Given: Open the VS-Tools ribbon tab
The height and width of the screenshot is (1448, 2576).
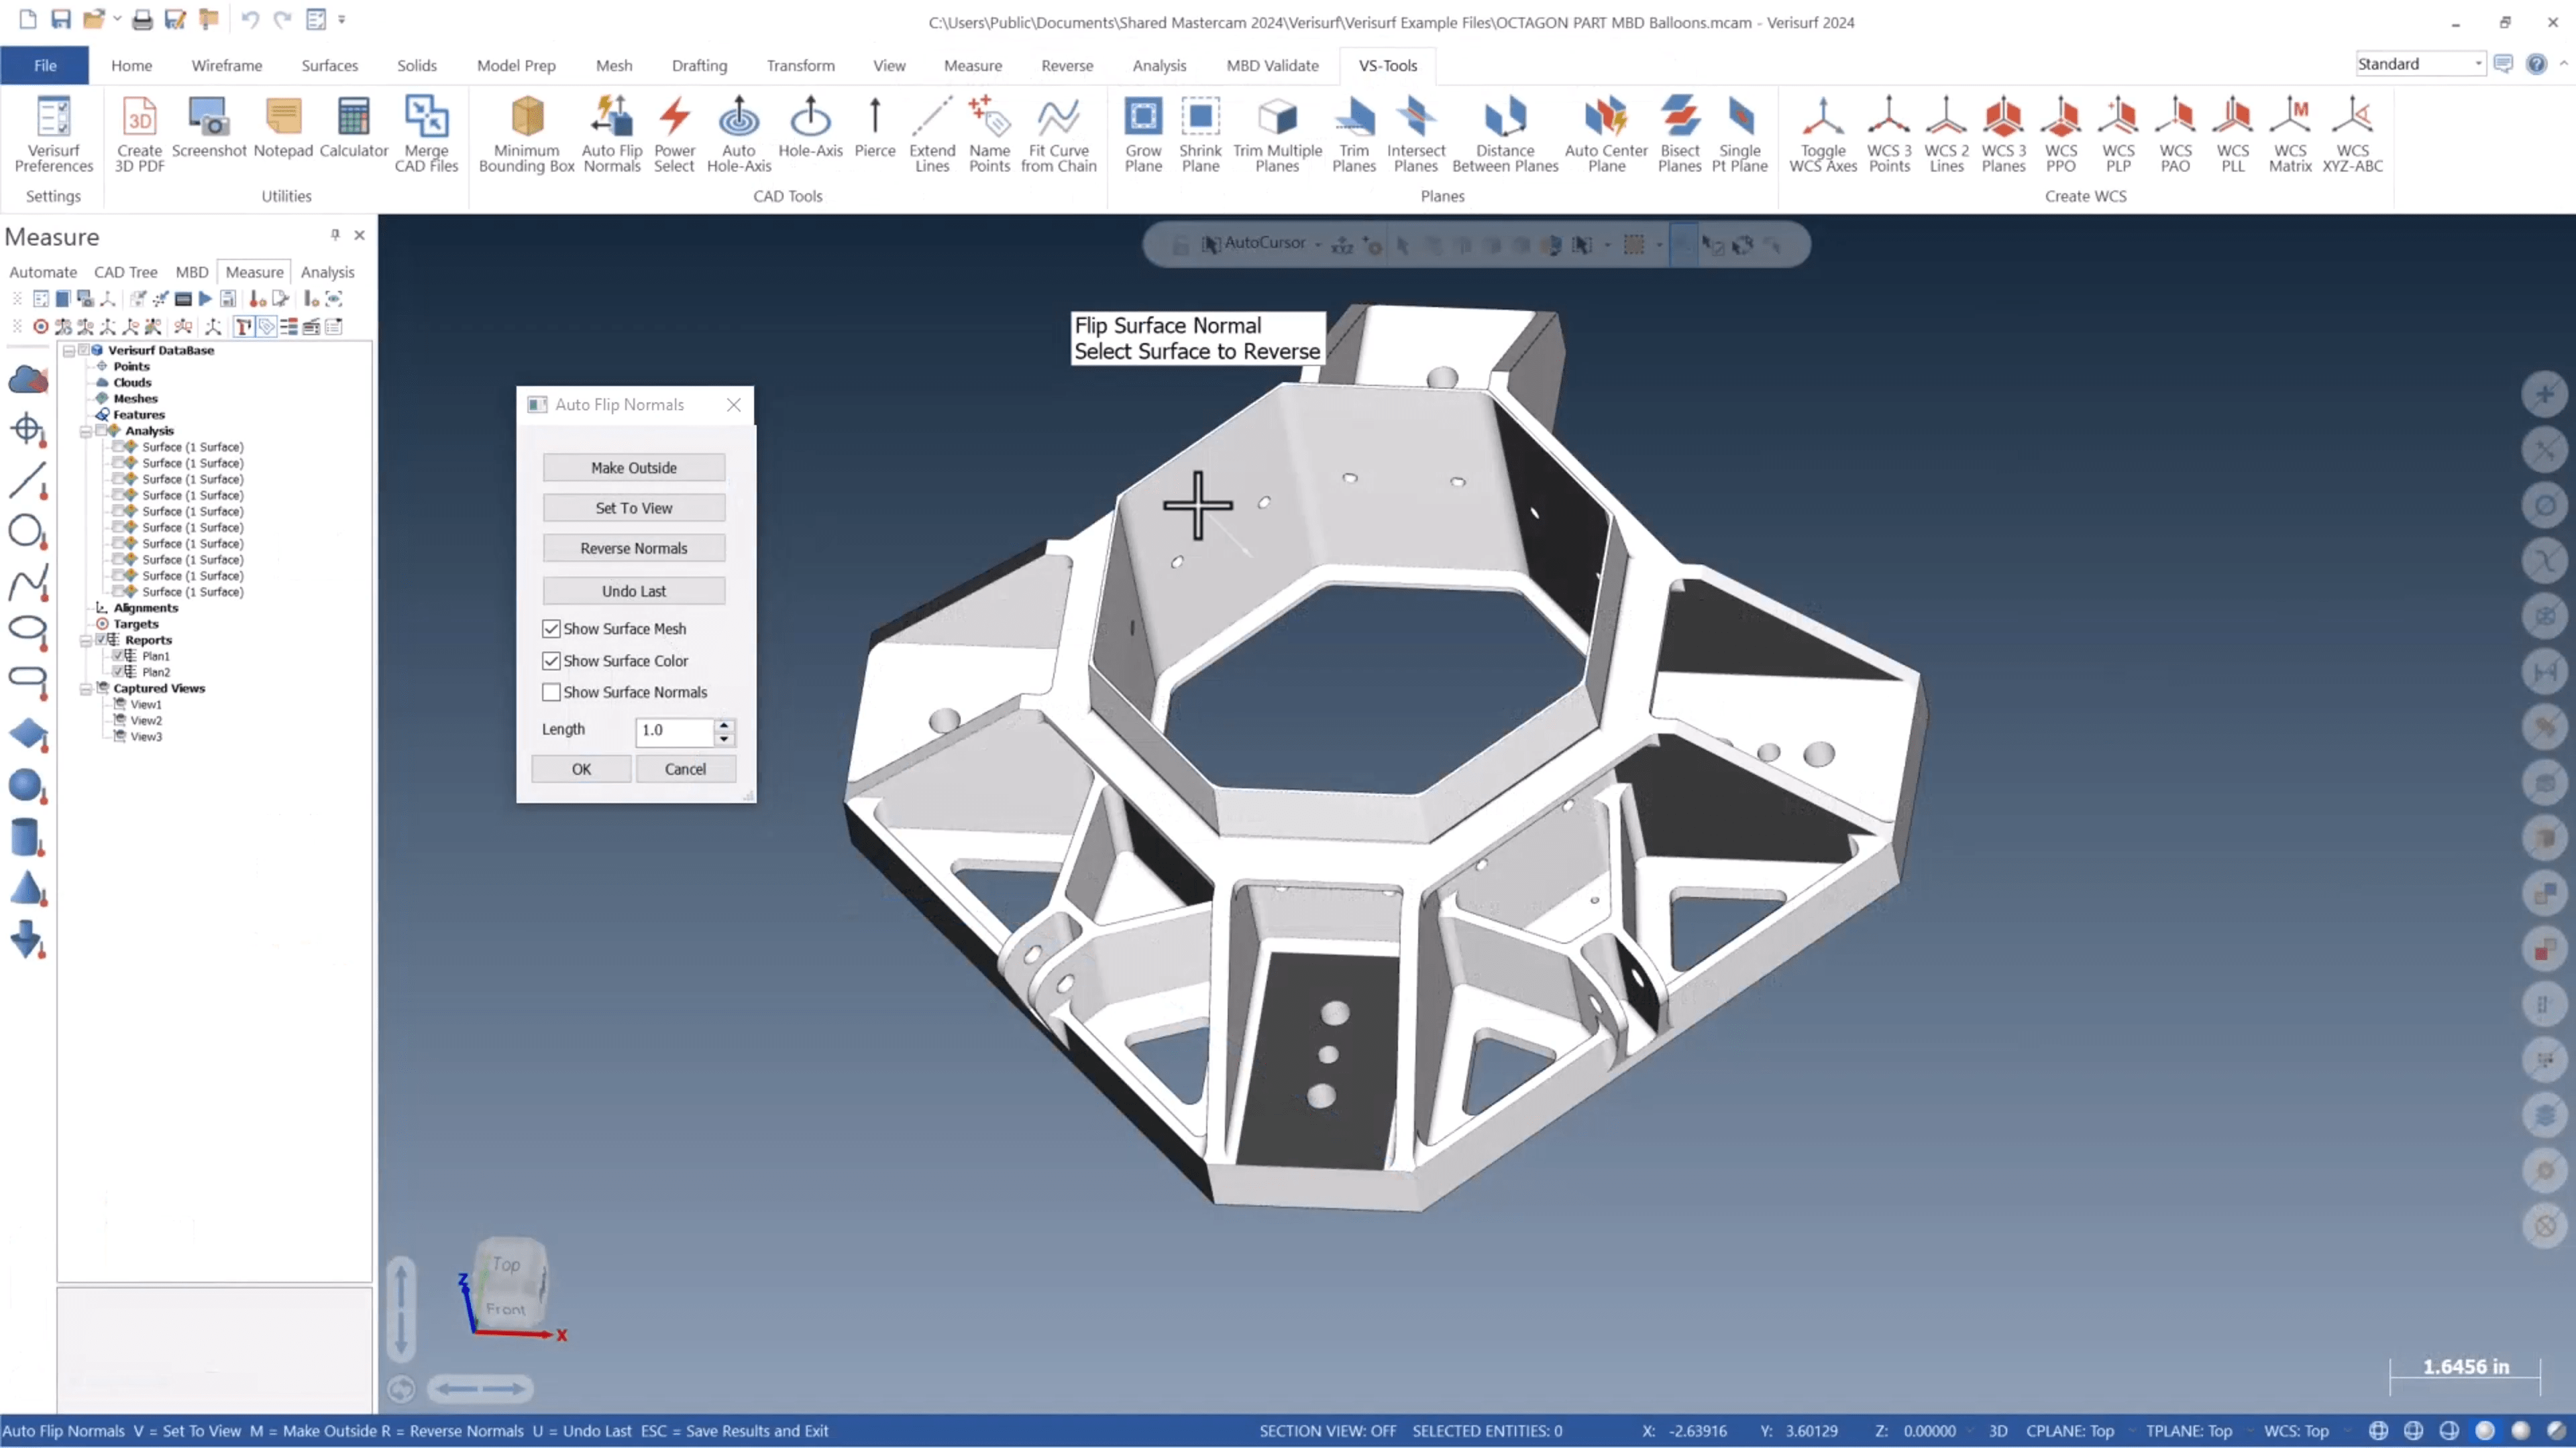Looking at the screenshot, I should point(1387,66).
